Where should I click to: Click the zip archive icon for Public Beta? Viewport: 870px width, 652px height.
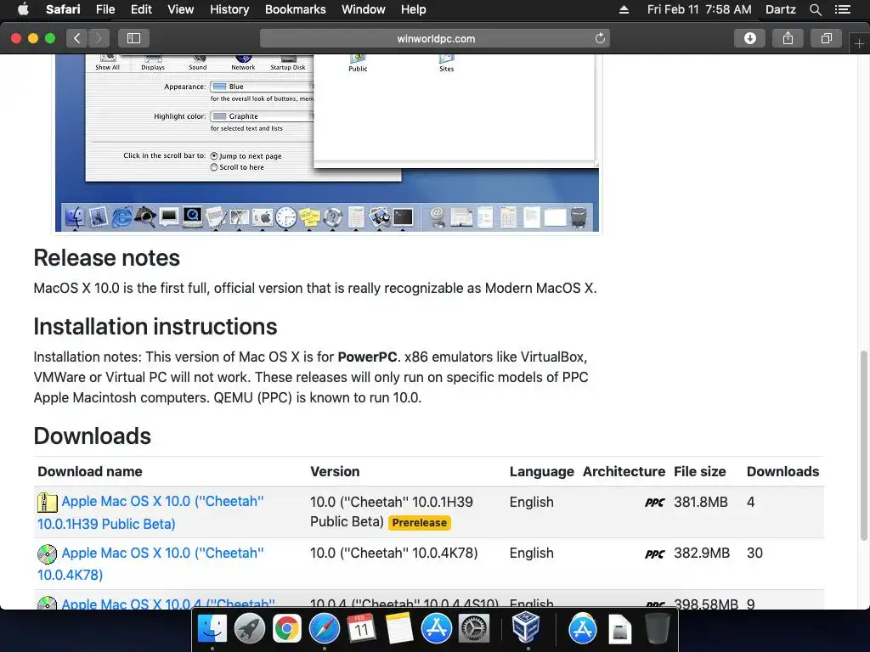click(48, 502)
